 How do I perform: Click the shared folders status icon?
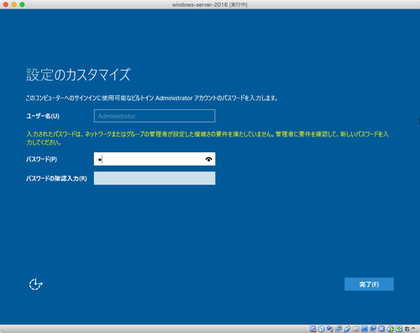[x=356, y=329]
